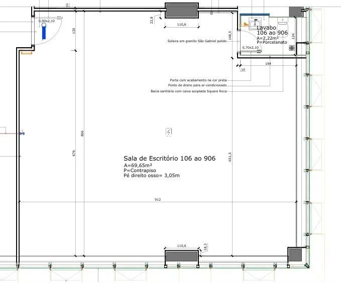Image resolution: width=341 pixels, height=283 pixels.
Task: Click the Lavabo door size label "0,70x2,10"
Action: (251, 47)
